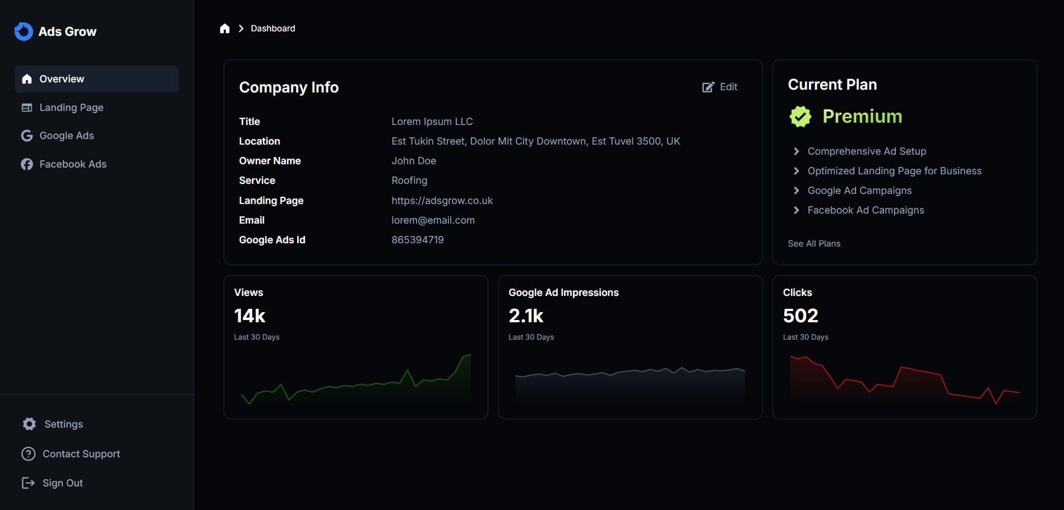This screenshot has height=510, width=1064.
Task: Click the Landing Page sidebar icon
Action: point(26,107)
